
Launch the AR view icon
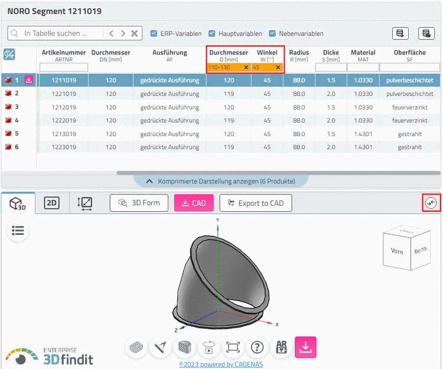(x=281, y=347)
